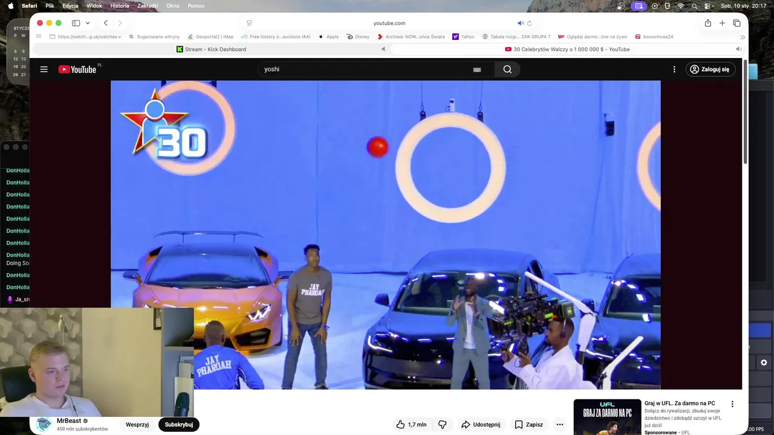The height and width of the screenshot is (435, 774).
Task: Open the bswschowa24 bookmark
Action: [x=654, y=37]
